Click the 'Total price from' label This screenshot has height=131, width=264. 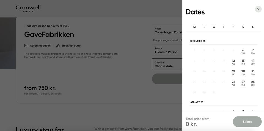click(197, 119)
